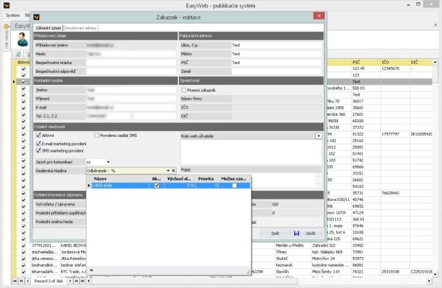Screen dimensions: 442x288
Task: Click the save disk icon on Uložit
Action: click(x=297, y=233)
